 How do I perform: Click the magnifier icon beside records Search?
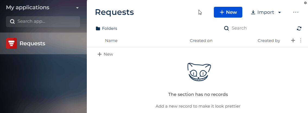point(227,28)
